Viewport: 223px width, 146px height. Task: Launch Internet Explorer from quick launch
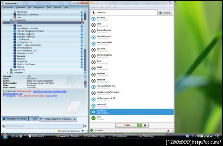click(13, 136)
